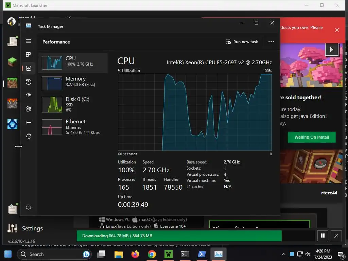Screen dimensions: 348x261
Task: Open volume control in system tray
Action: pos(308,254)
